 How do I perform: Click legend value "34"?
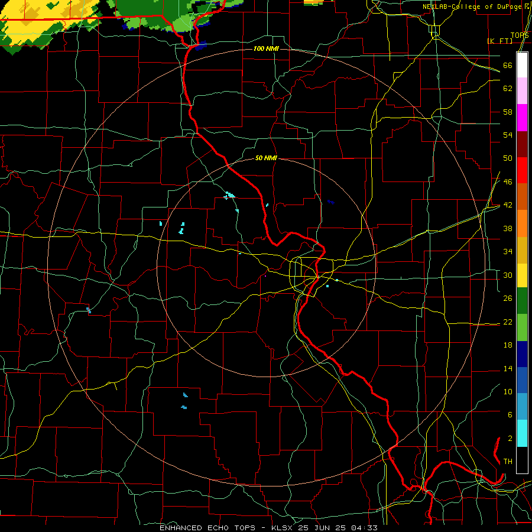508,251
